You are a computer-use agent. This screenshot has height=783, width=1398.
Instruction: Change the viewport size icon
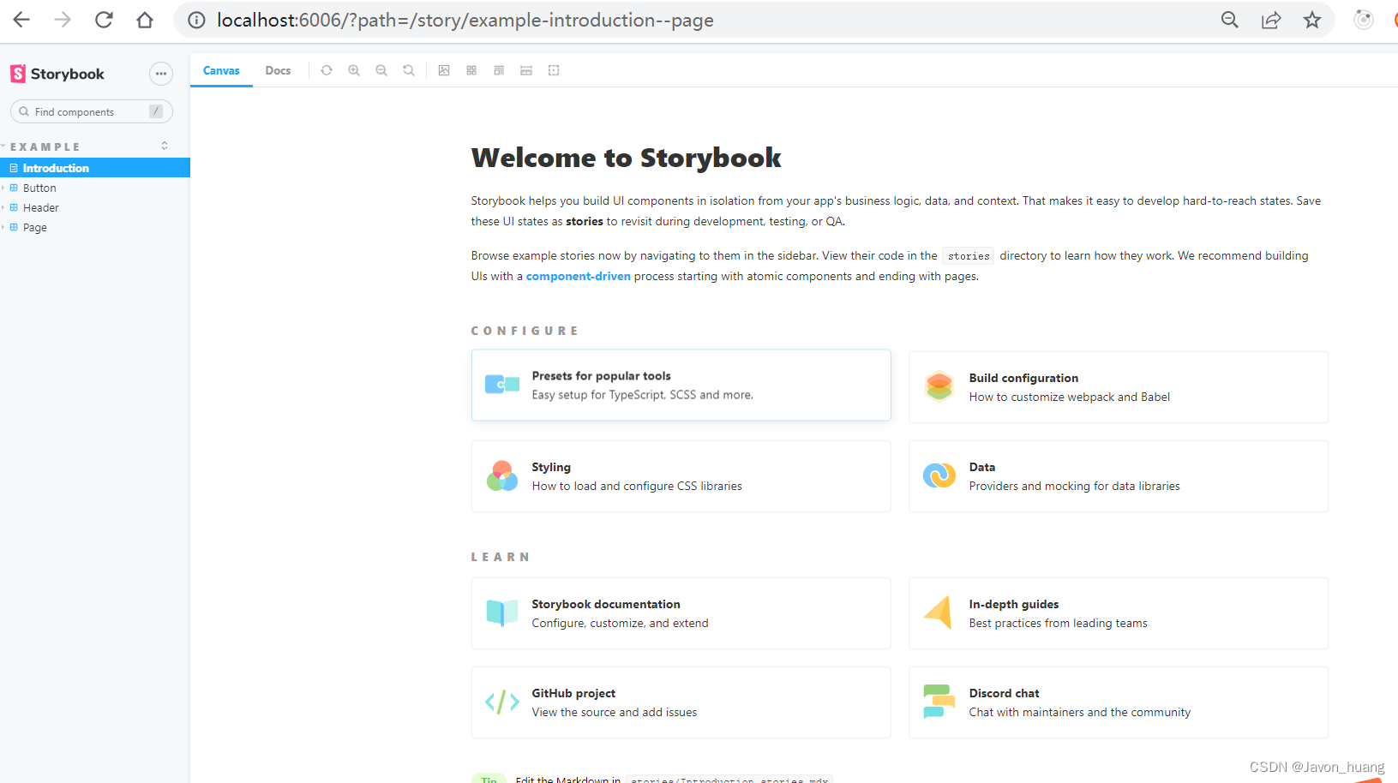coord(499,70)
